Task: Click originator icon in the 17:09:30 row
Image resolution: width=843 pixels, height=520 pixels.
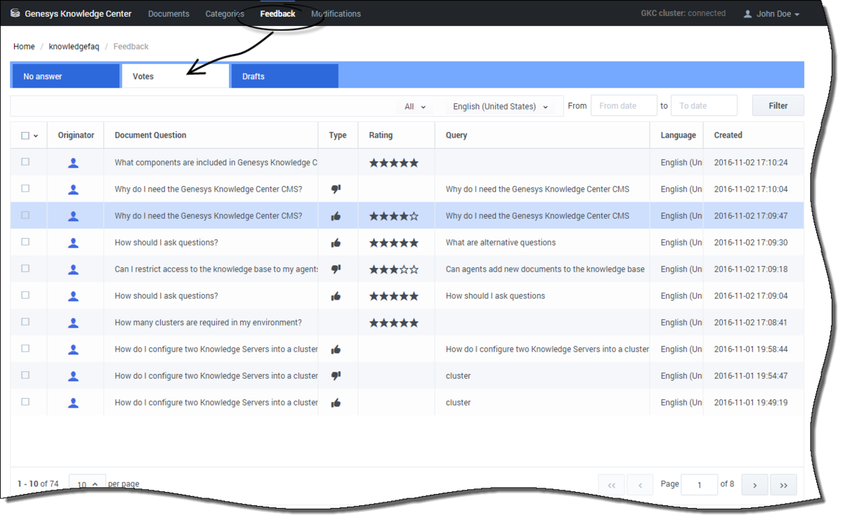Action: (x=73, y=243)
